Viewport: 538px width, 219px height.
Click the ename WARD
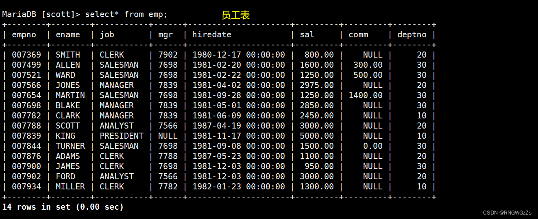point(65,75)
